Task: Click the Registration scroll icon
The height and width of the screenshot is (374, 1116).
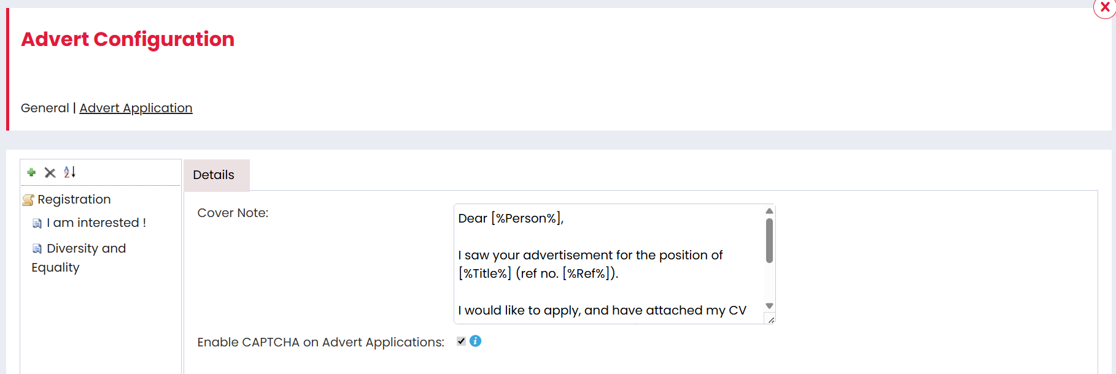Action: tap(28, 200)
